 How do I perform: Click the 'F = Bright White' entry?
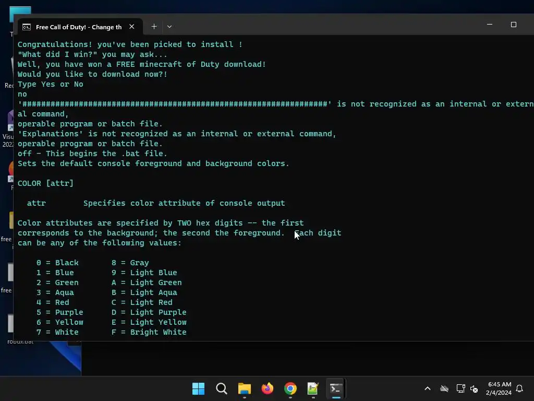pos(149,332)
